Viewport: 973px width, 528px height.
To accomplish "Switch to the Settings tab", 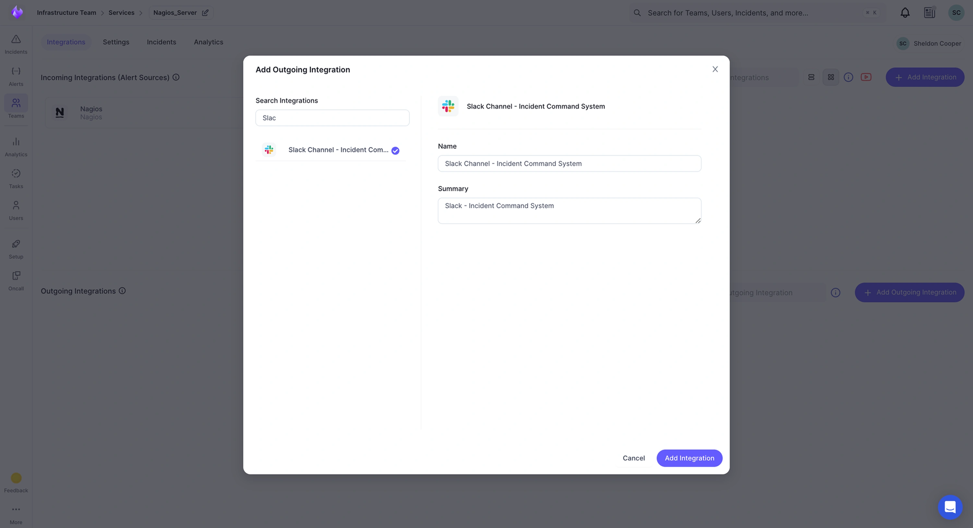I will coord(116,42).
